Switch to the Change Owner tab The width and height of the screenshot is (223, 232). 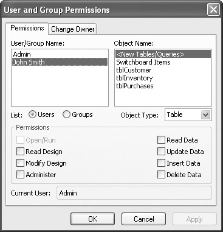72,29
